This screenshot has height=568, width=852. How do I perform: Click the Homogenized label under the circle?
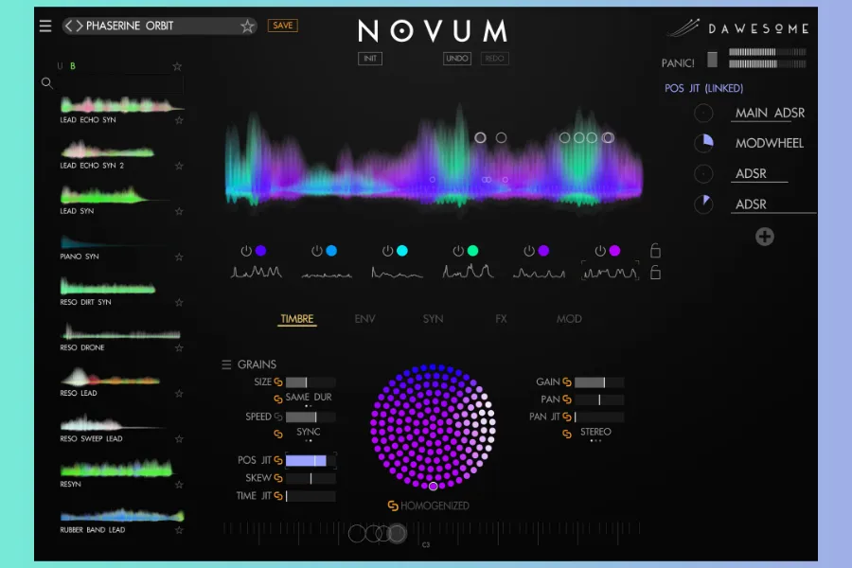pos(435,506)
